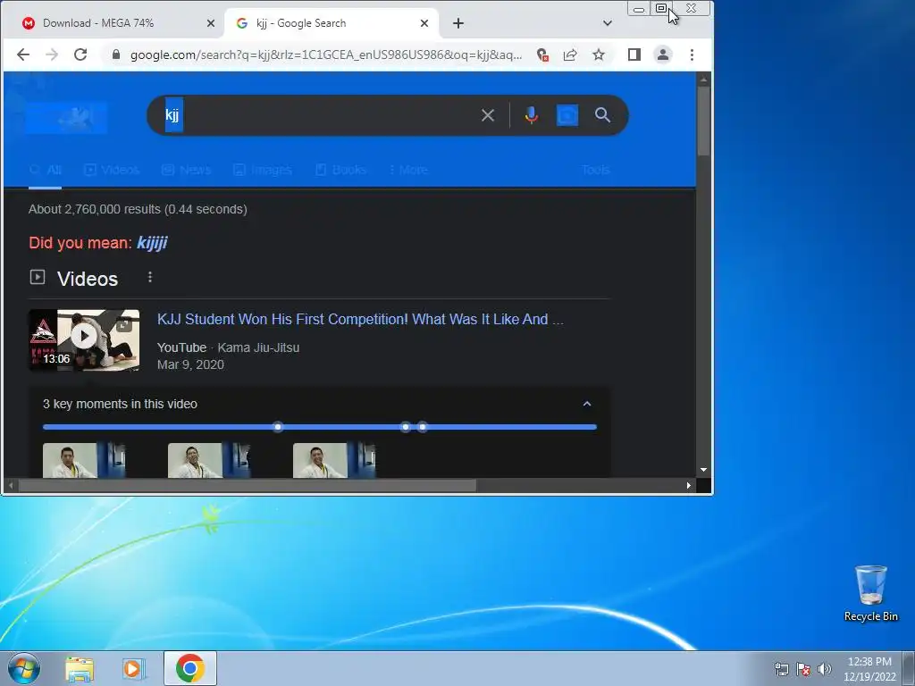
Task: Open the Videos search filter tab
Action: pos(112,170)
